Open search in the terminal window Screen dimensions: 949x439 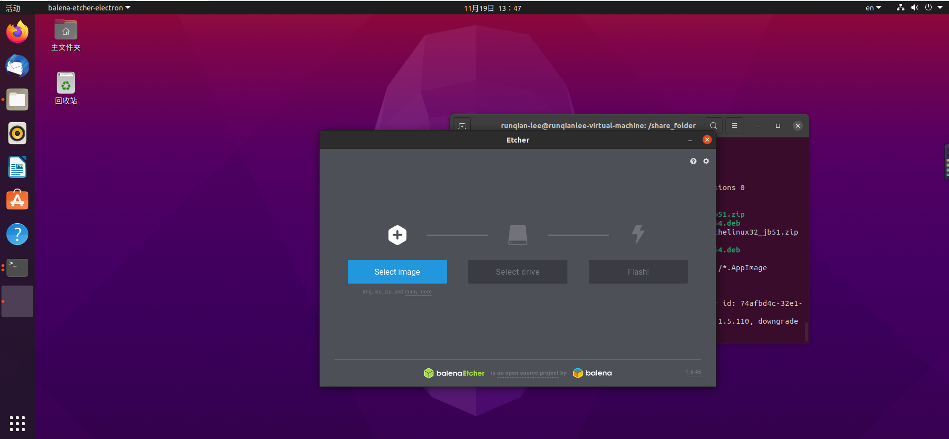click(713, 126)
